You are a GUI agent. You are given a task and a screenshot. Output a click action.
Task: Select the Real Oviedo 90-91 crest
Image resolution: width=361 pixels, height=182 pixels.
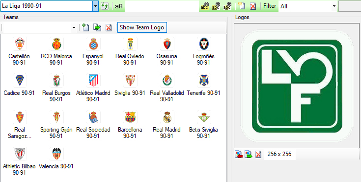tap(130, 44)
